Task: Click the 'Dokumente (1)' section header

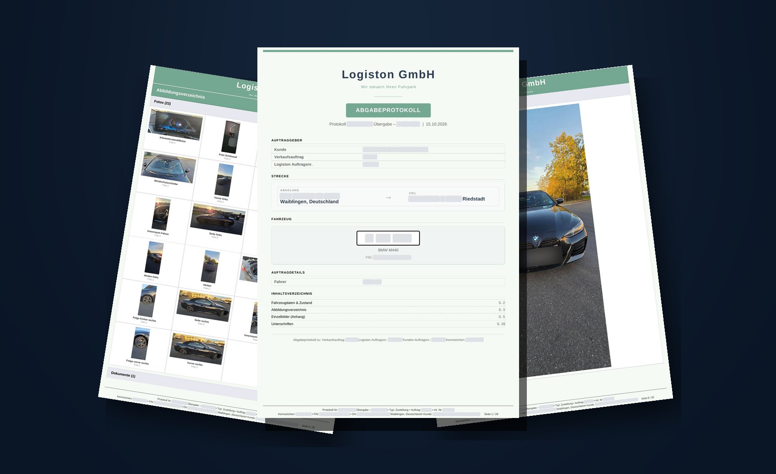Action: point(123,374)
